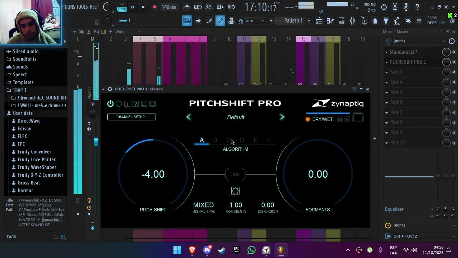This screenshot has width=458, height=258.
Task: Open Fruity Convolver in browser
Action: click(34, 152)
